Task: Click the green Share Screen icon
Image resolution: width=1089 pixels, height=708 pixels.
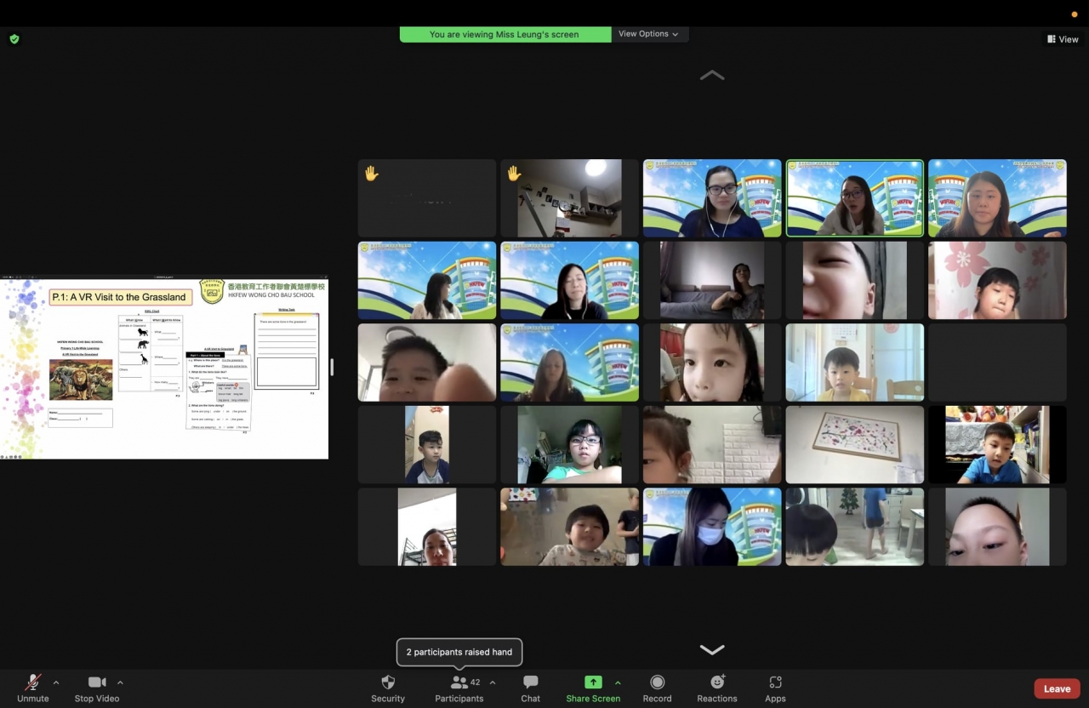Action: [x=593, y=682]
